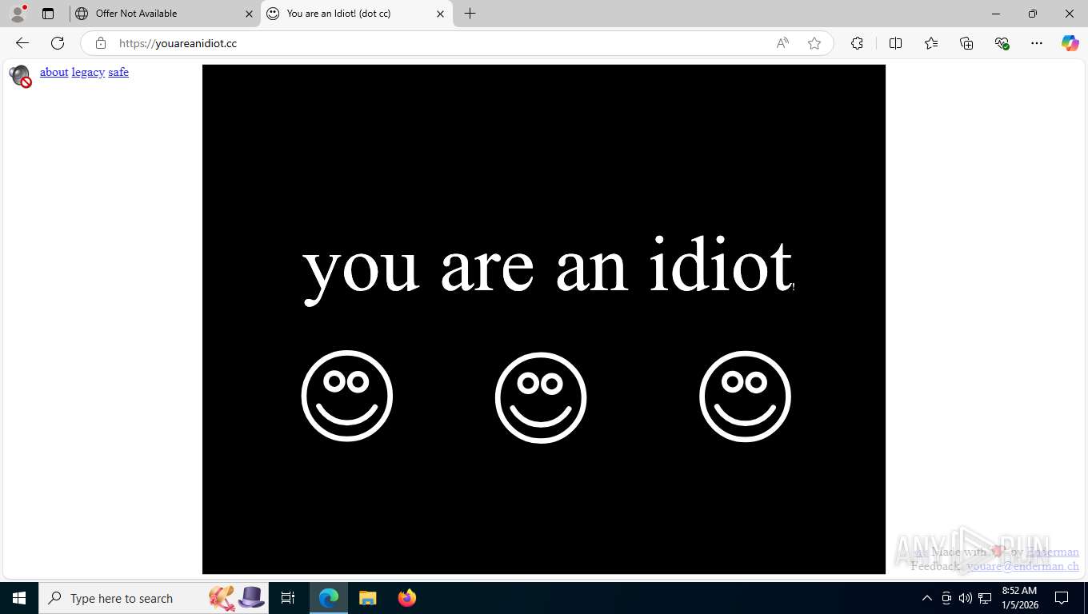Open the Collections icon
This screenshot has height=614, width=1088.
(966, 43)
